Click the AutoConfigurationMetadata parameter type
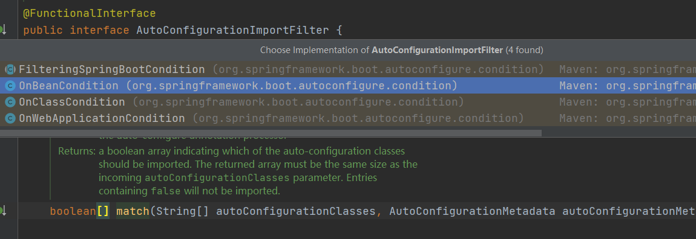This screenshot has height=239, width=696. point(472,211)
